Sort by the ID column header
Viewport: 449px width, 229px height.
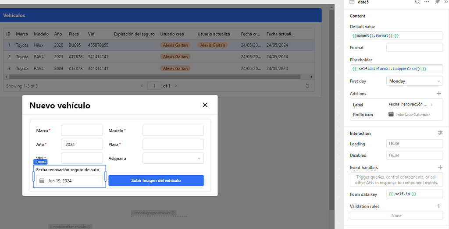8,34
